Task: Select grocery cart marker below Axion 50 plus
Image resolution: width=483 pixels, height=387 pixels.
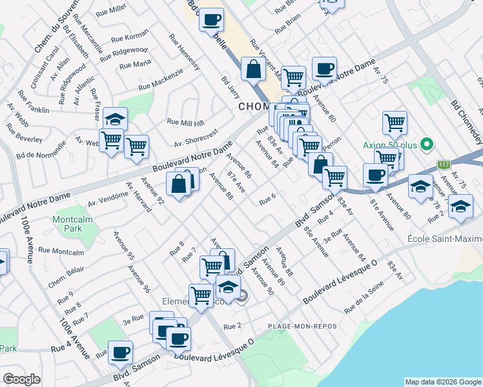Action: tap(386, 160)
